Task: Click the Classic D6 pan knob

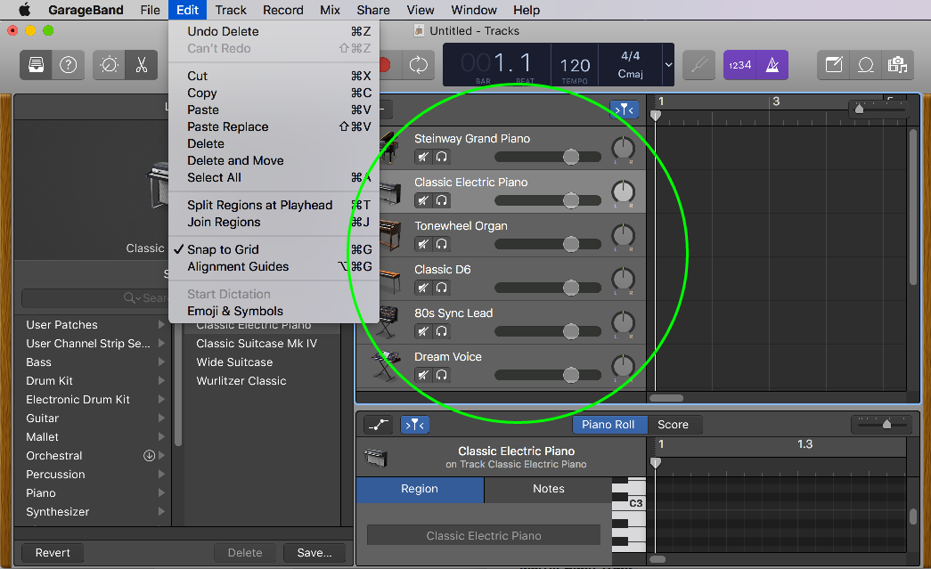Action: (623, 280)
